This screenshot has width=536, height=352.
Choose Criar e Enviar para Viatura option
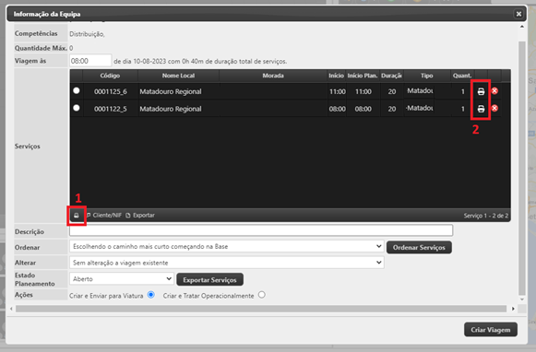pyautogui.click(x=151, y=295)
